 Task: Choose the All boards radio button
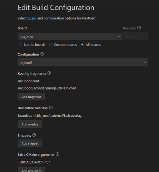tap(82, 44)
